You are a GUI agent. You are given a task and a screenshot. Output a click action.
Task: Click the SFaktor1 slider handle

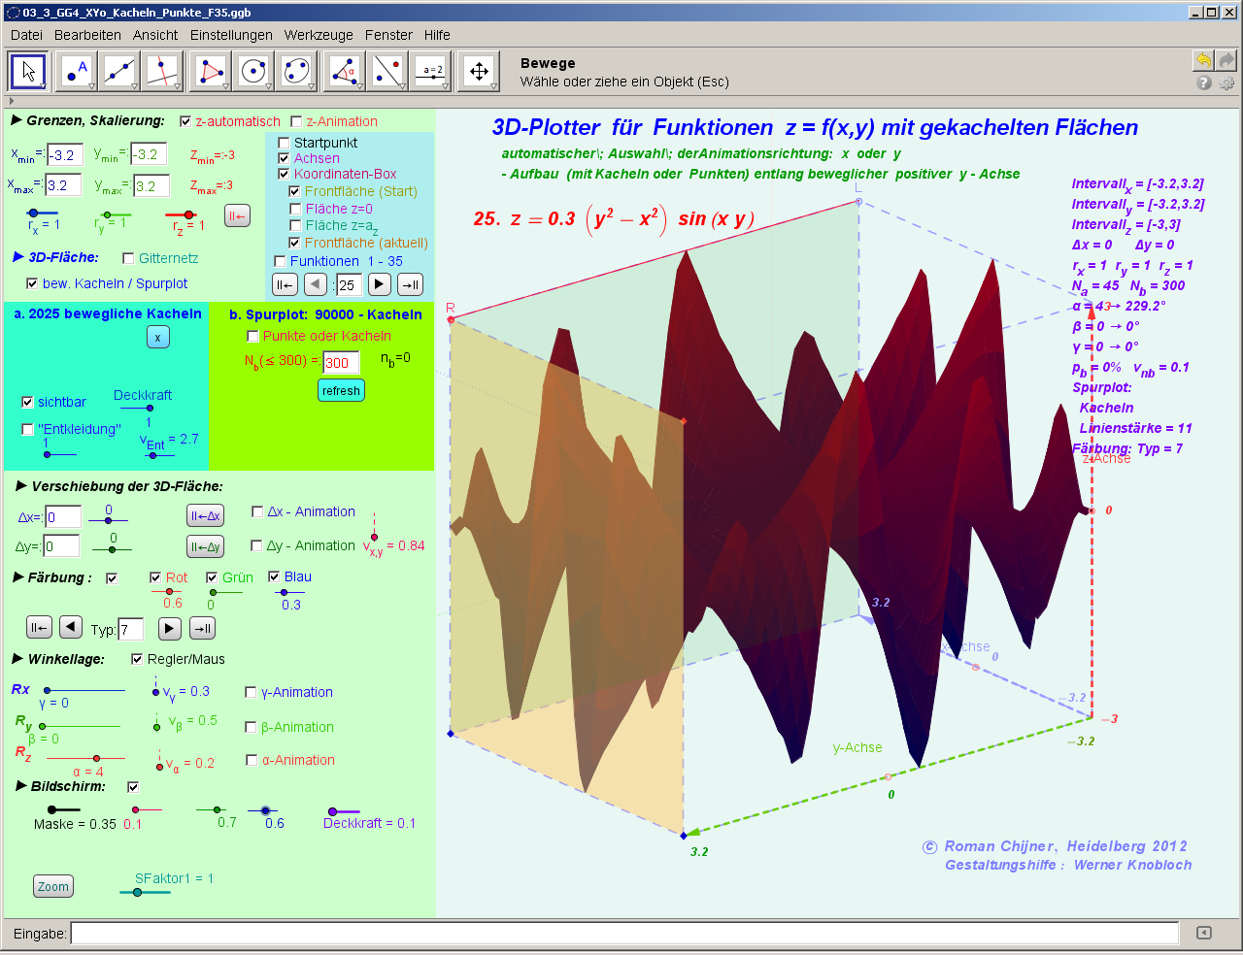tap(137, 892)
